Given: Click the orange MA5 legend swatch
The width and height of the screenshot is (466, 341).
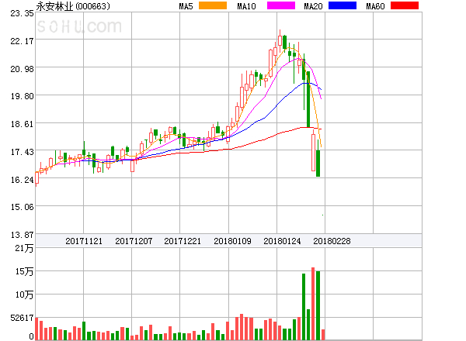Looking at the screenshot, I should pyautogui.click(x=213, y=5).
